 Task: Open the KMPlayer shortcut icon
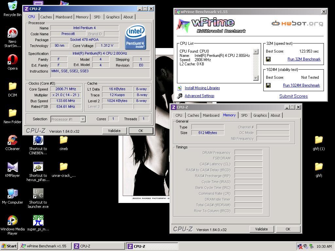[12, 167]
